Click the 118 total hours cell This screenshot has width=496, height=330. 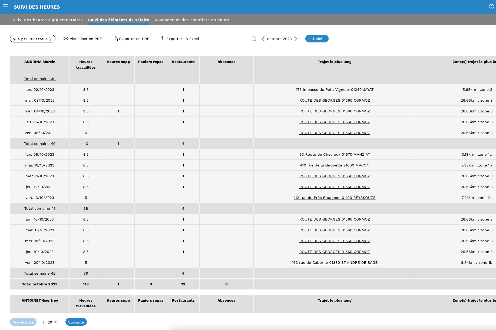[86, 284]
